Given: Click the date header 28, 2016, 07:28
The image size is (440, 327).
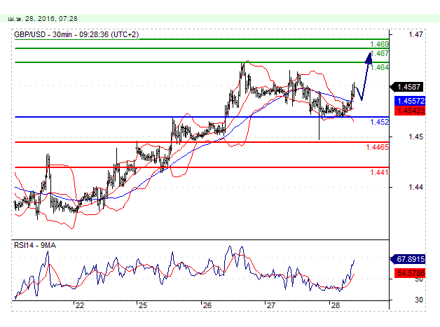Looking at the screenshot, I should click(x=43, y=18).
